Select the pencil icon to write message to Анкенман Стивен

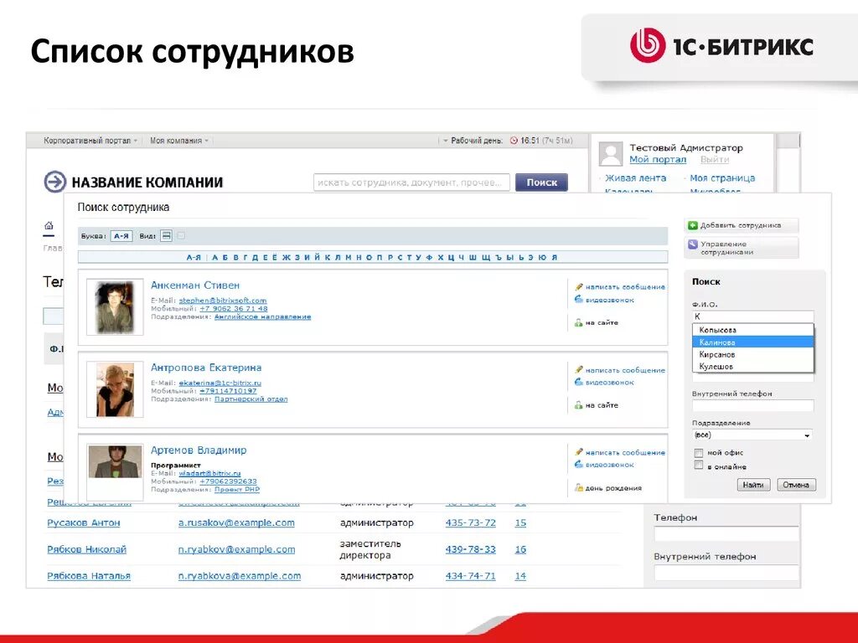577,286
